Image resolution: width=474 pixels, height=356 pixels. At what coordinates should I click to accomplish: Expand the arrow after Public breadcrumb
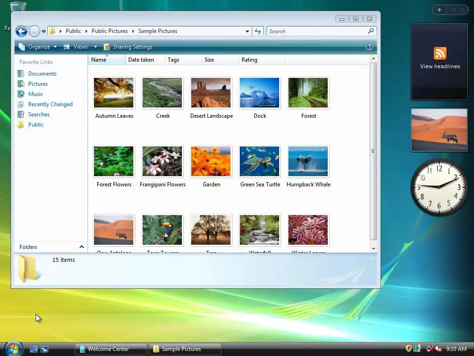tap(86, 31)
